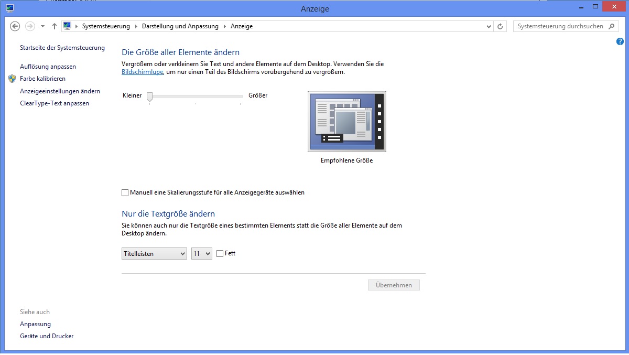
Task: Click the search magnifier icon
Action: [x=611, y=26]
